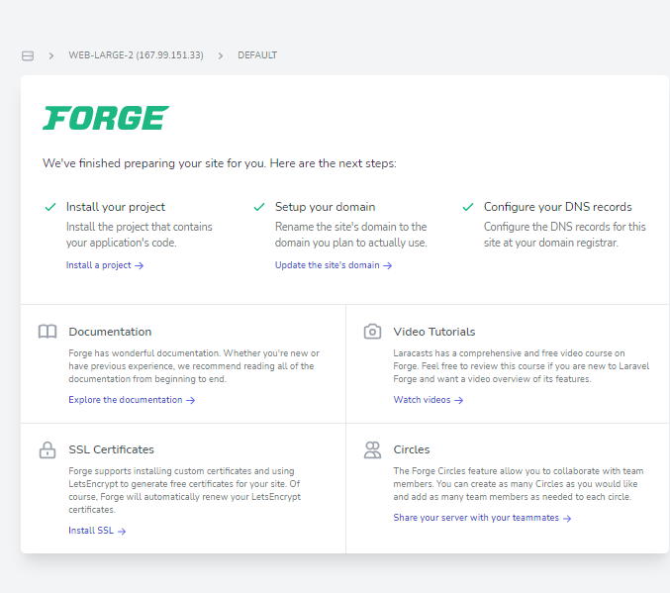670x593 pixels.
Task: Click arrow after Update the site's domain
Action: click(x=388, y=265)
